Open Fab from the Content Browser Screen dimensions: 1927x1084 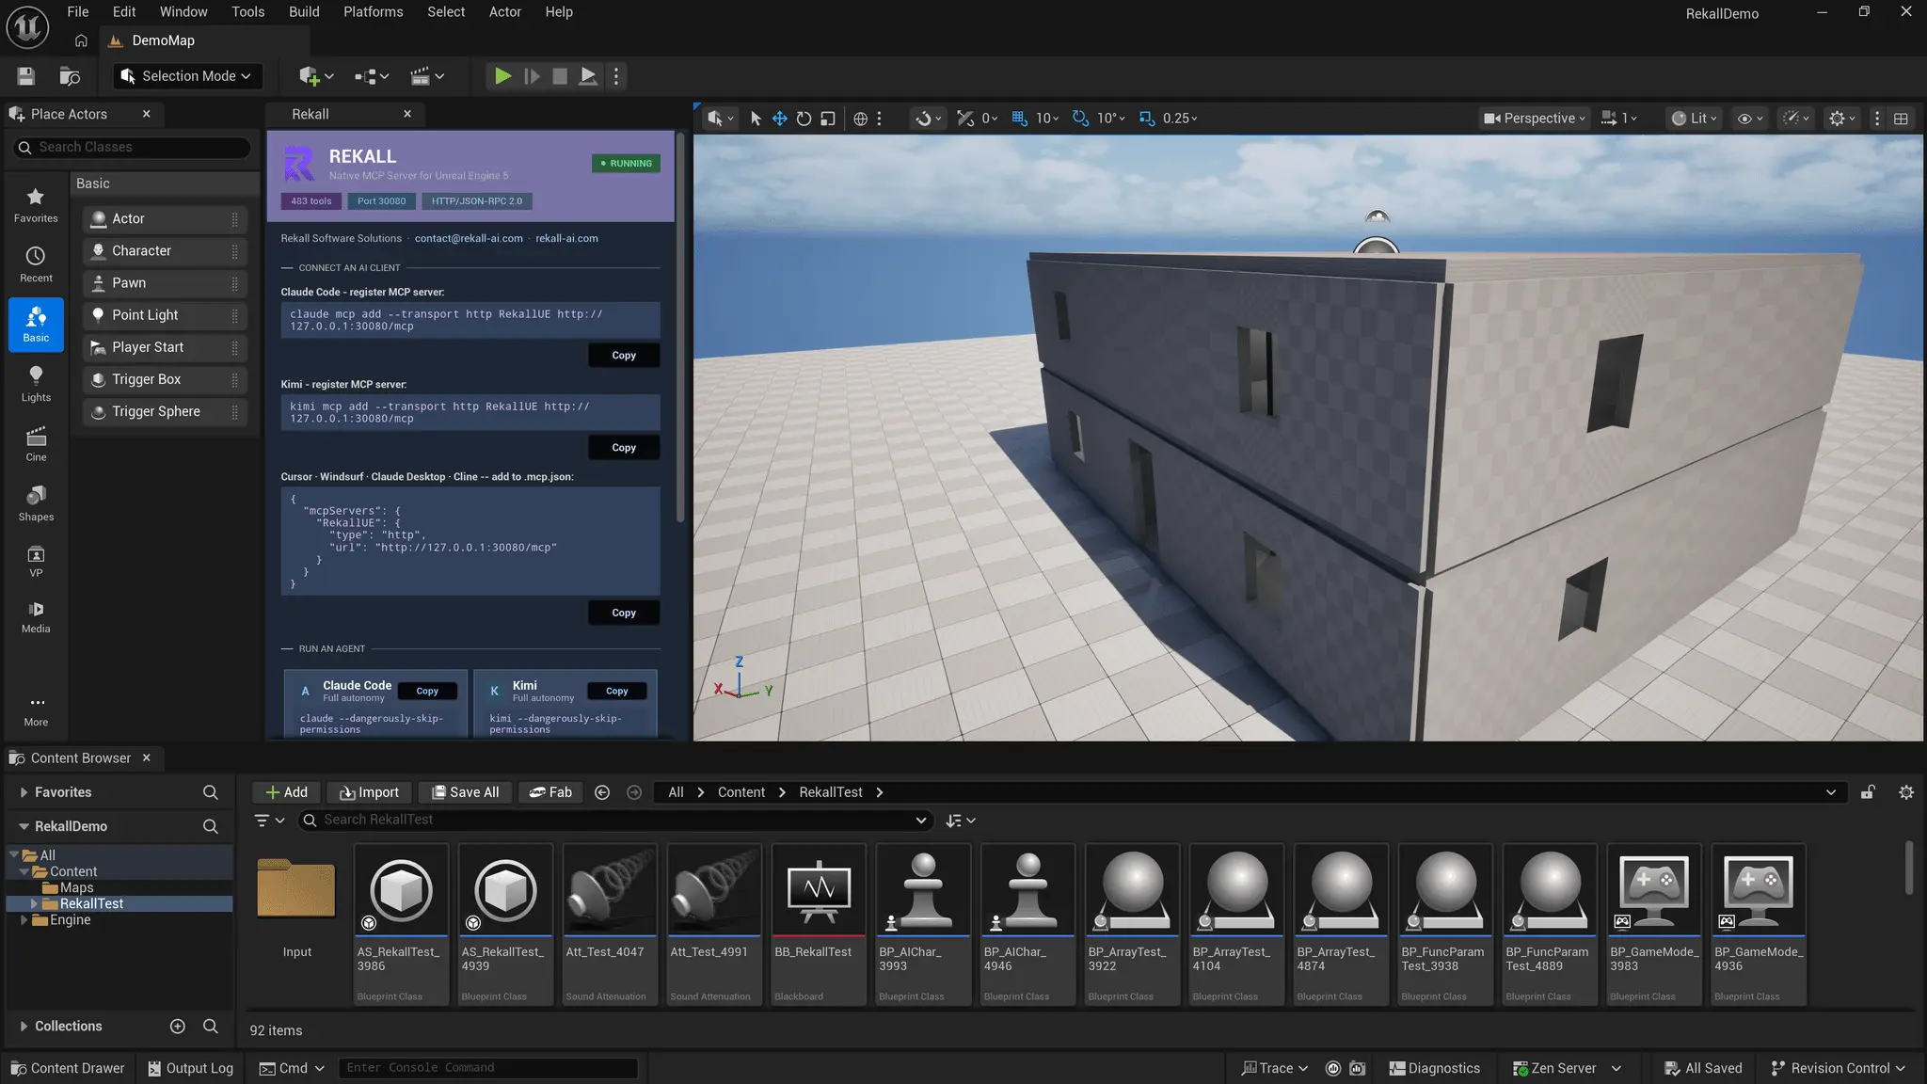pyautogui.click(x=550, y=792)
